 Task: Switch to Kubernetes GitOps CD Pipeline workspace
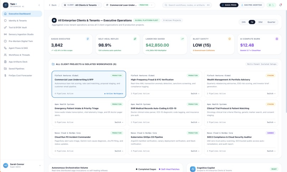(195, 151)
